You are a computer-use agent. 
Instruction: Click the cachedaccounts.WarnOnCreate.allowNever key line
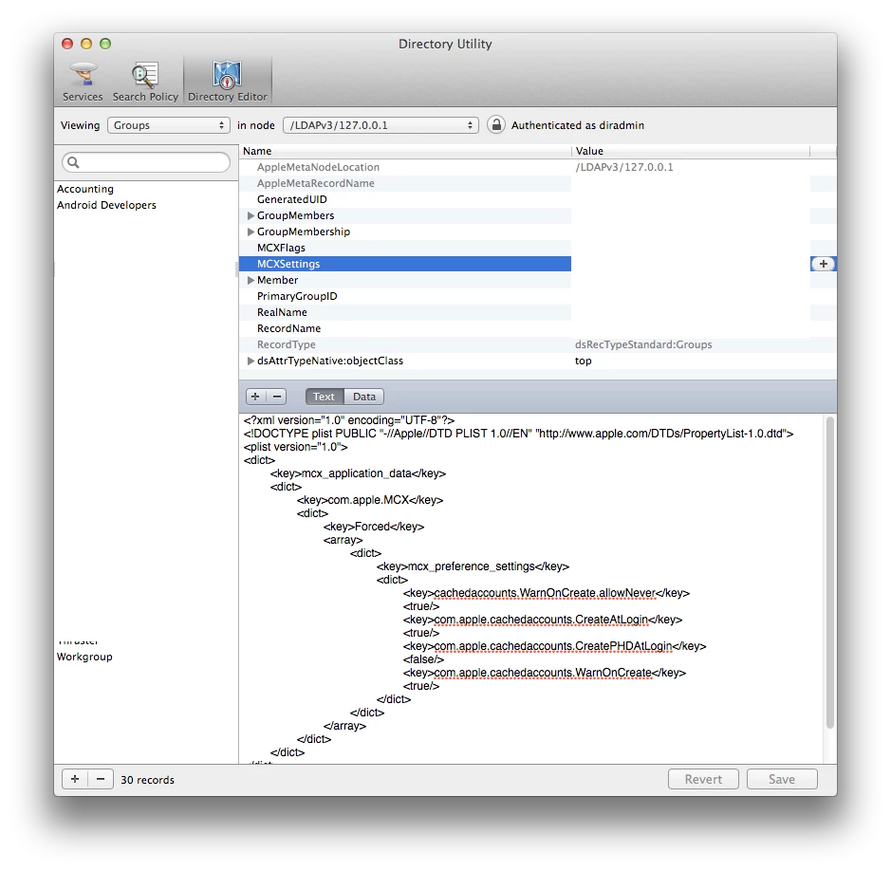(x=547, y=593)
